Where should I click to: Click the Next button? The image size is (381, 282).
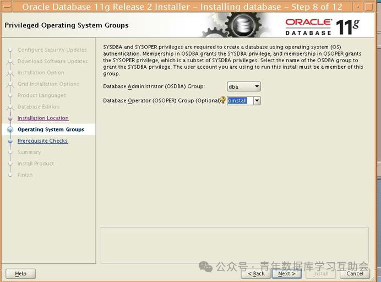287,274
